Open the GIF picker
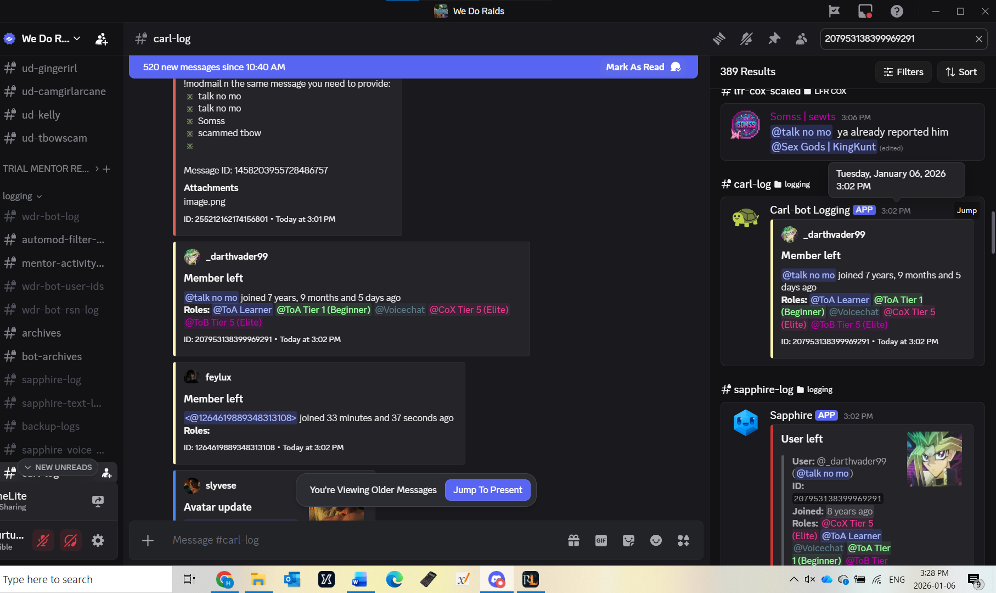The width and height of the screenshot is (996, 593). point(601,541)
